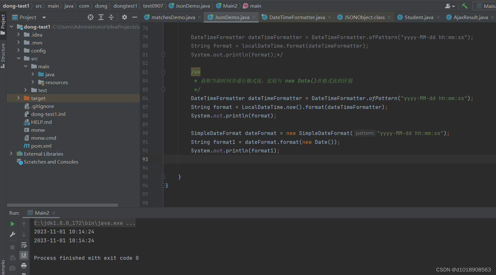The width and height of the screenshot is (496, 275).
Task: Click the Stop square icon in Run panel
Action: 12,247
